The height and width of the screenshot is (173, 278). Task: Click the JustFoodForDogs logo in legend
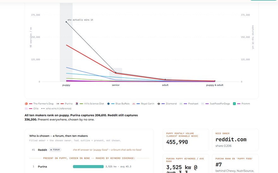click(202, 103)
